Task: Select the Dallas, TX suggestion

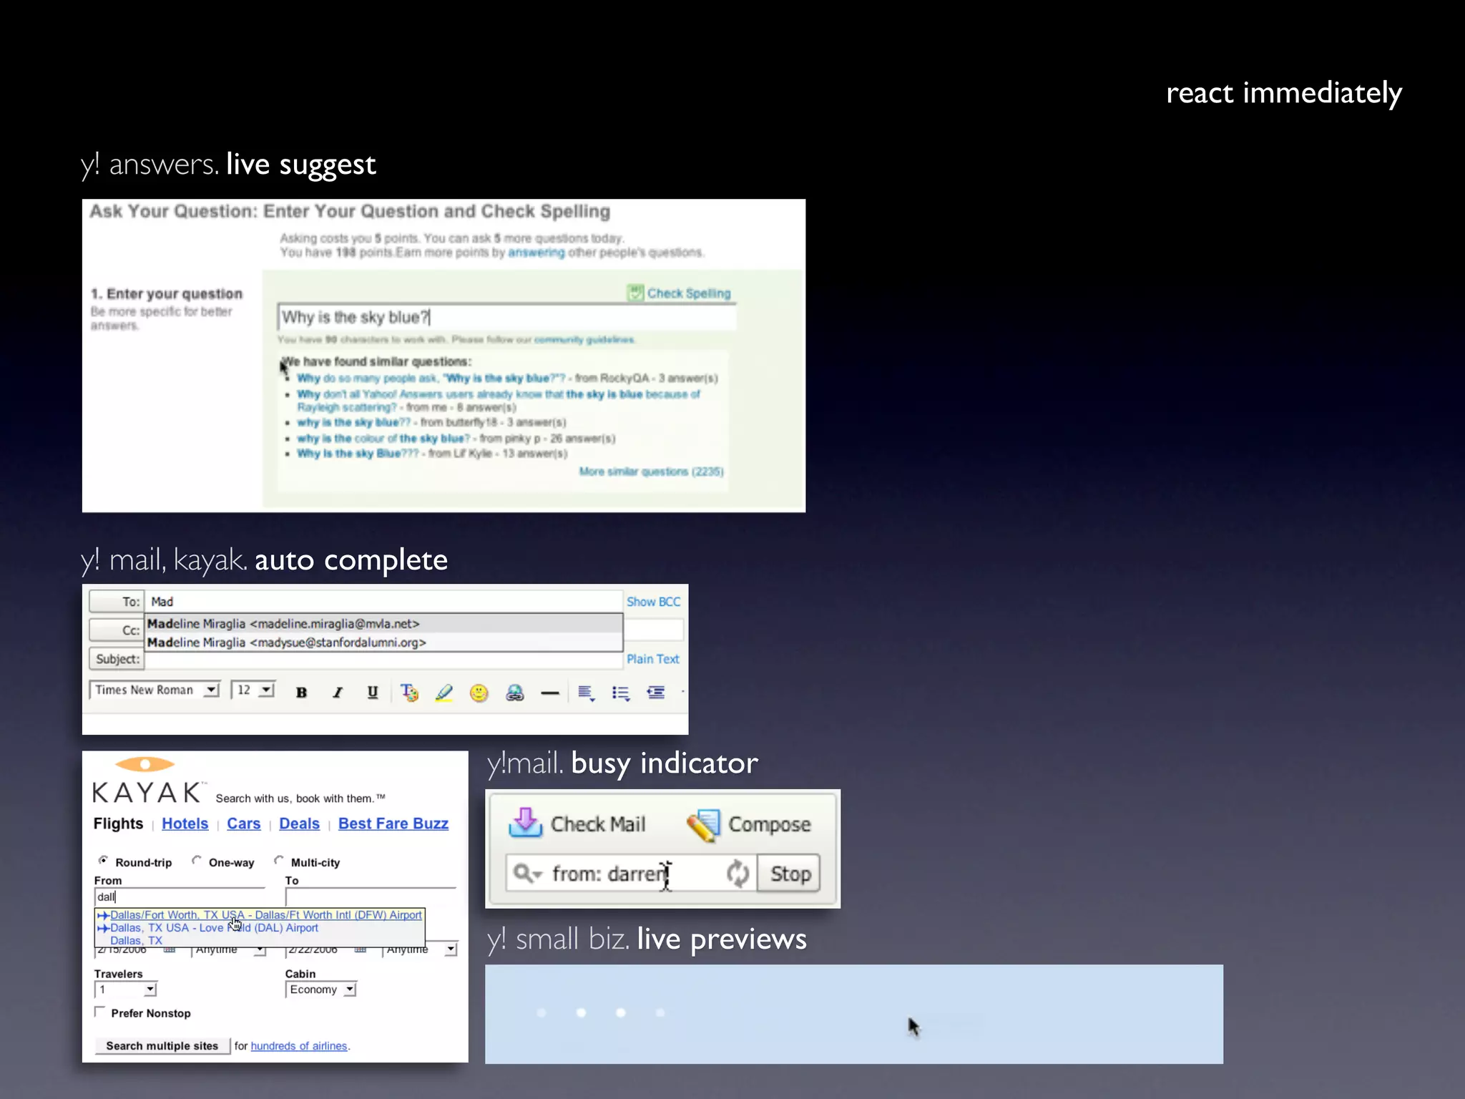Action: click(260, 941)
